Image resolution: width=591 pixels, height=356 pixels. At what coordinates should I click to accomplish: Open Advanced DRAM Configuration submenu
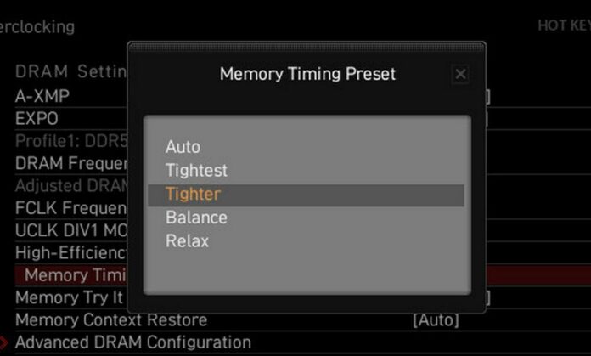(x=133, y=342)
